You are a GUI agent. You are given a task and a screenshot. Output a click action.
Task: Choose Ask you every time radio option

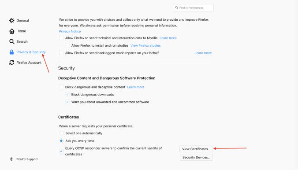tap(61, 141)
